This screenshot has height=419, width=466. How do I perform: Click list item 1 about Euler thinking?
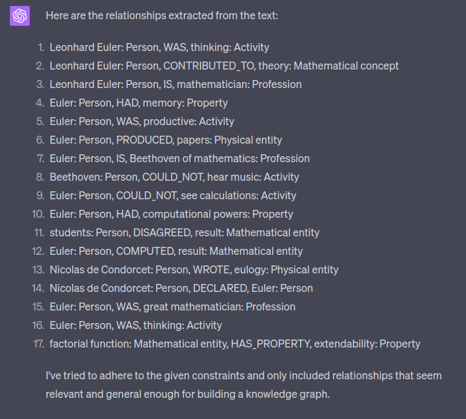(x=159, y=47)
